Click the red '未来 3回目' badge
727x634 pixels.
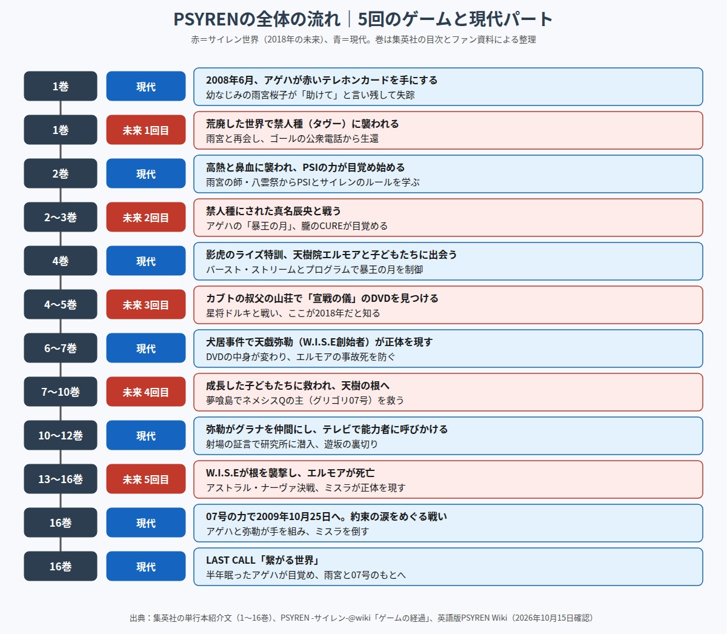coord(146,304)
